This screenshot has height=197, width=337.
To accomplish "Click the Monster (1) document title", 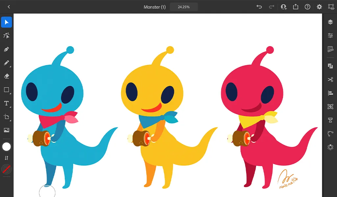I will 154,7.
